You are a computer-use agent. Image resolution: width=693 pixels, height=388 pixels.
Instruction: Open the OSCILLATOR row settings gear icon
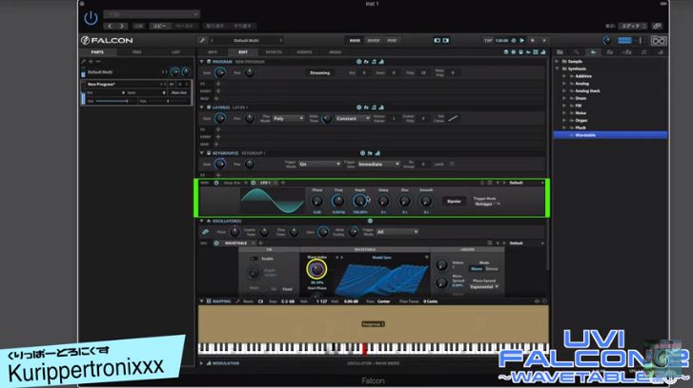pos(370,221)
